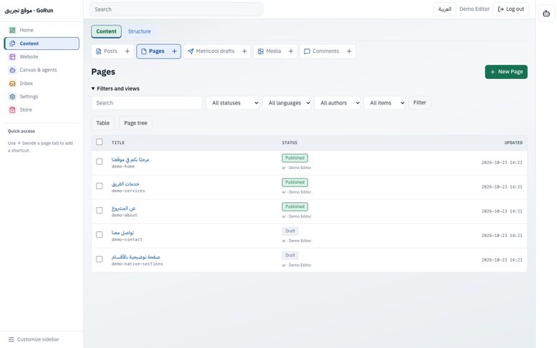Open the demo-home page title link
Viewport: 557px width, 348px height.
click(131, 159)
